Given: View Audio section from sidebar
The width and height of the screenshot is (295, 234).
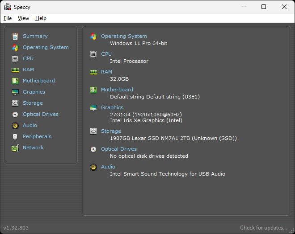Looking at the screenshot, I should click(x=30, y=125).
